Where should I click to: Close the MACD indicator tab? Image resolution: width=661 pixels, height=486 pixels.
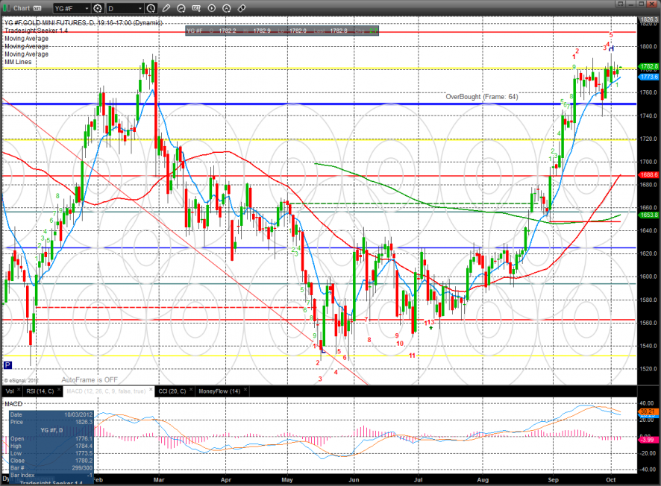pos(151,391)
